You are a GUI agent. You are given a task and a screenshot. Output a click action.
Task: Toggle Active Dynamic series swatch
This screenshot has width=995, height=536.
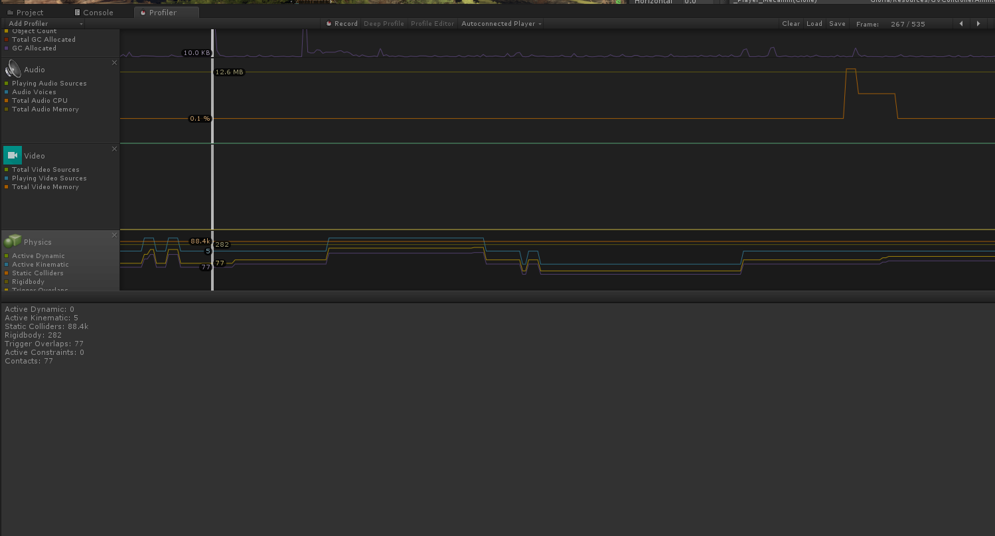7,256
